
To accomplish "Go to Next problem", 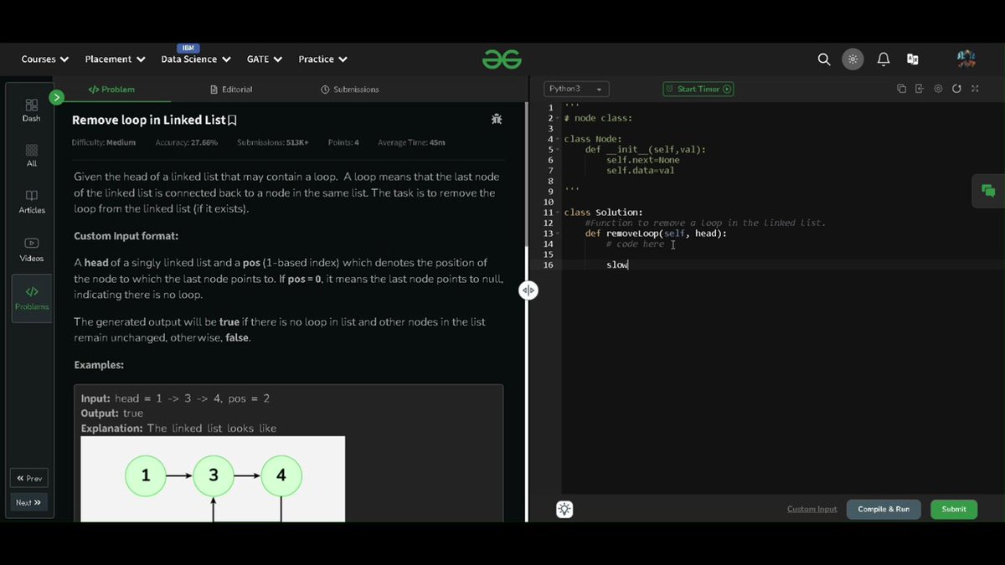I will [29, 502].
